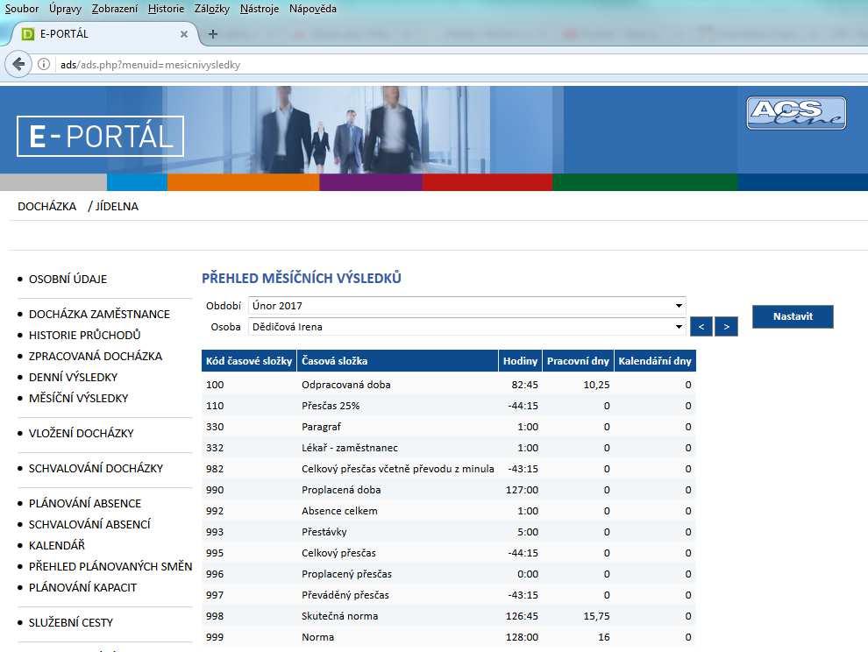Open KALENDÁŘ in sidebar
This screenshot has height=652, width=868.
[x=57, y=546]
